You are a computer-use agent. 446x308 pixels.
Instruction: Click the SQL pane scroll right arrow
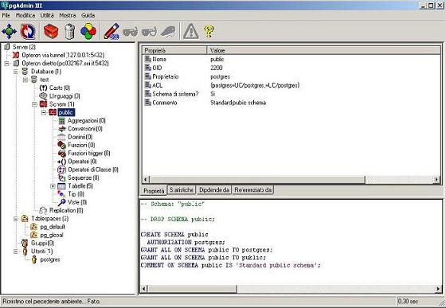(x=438, y=289)
